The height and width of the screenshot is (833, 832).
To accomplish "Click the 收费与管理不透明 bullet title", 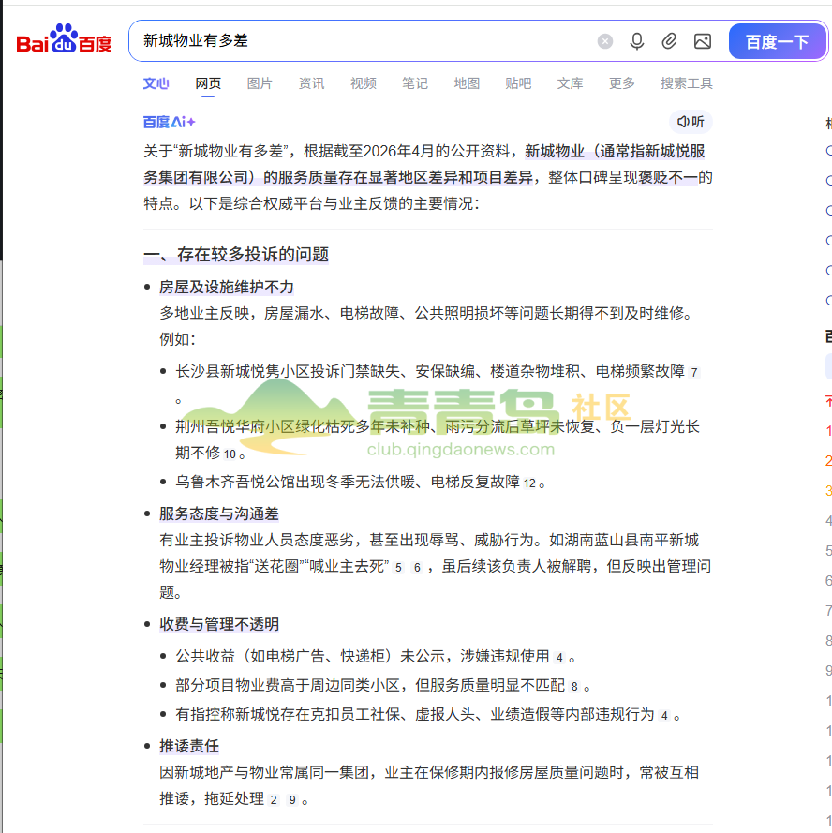I will click(x=219, y=624).
